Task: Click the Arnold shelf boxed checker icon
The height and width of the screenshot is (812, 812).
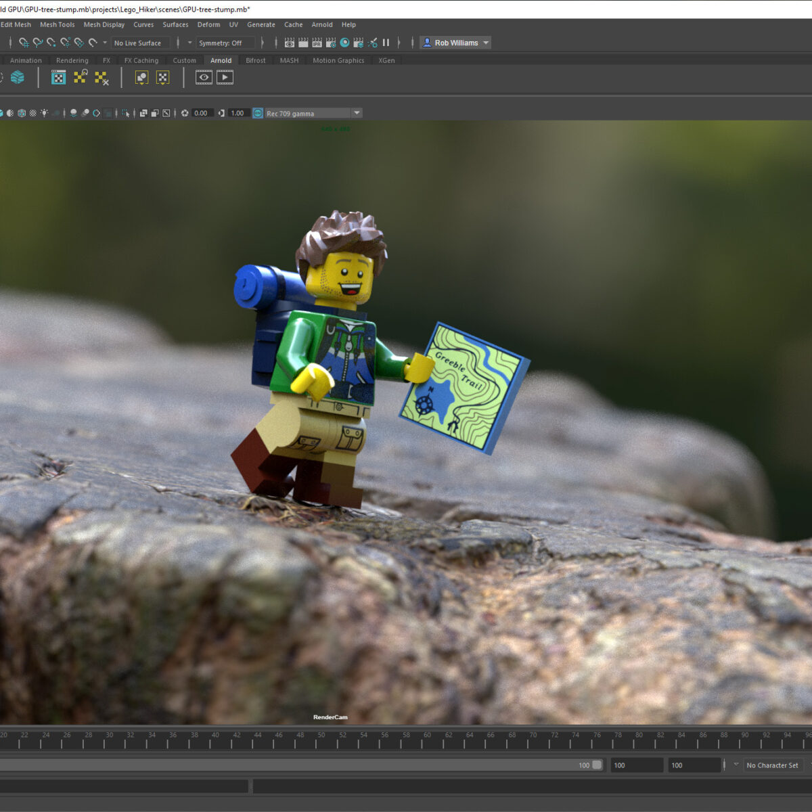Action: click(x=163, y=78)
